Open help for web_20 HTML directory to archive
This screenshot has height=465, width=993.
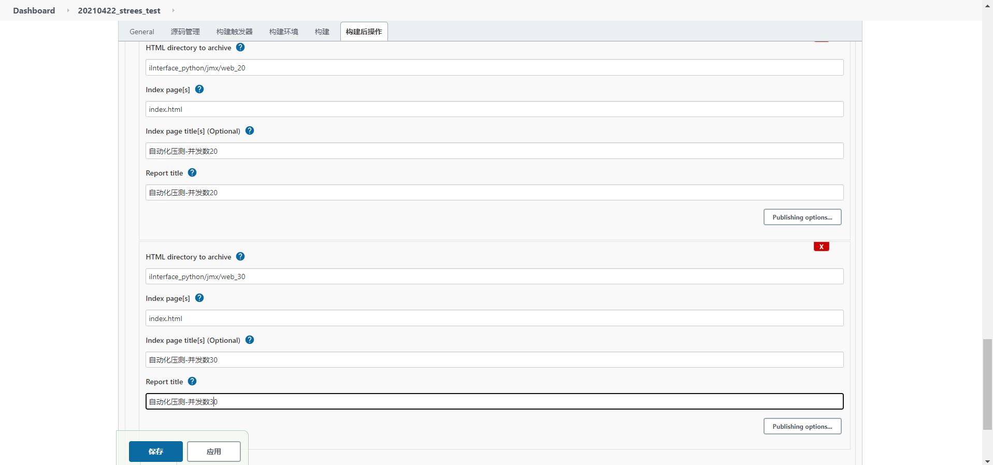point(240,47)
